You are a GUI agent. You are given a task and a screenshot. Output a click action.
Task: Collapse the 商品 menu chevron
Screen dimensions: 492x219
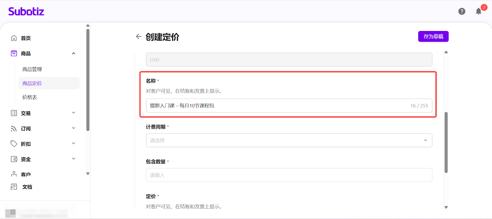coord(73,53)
